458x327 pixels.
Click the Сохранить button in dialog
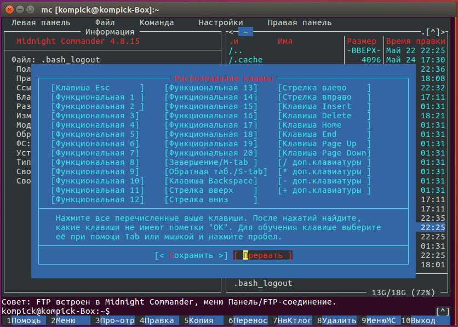(x=191, y=255)
